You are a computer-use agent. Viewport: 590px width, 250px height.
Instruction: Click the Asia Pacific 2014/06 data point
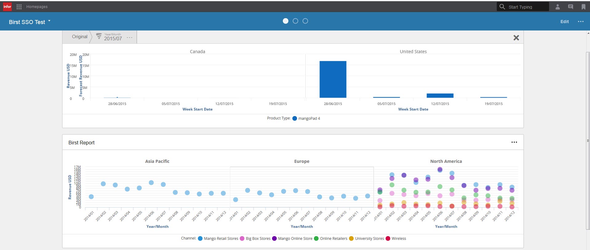(151, 183)
